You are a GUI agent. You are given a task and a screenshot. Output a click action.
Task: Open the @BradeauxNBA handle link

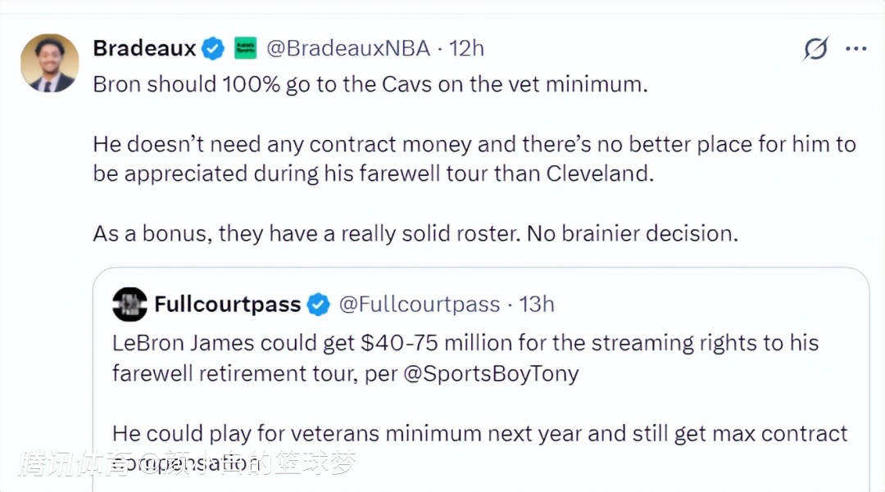coord(348,48)
